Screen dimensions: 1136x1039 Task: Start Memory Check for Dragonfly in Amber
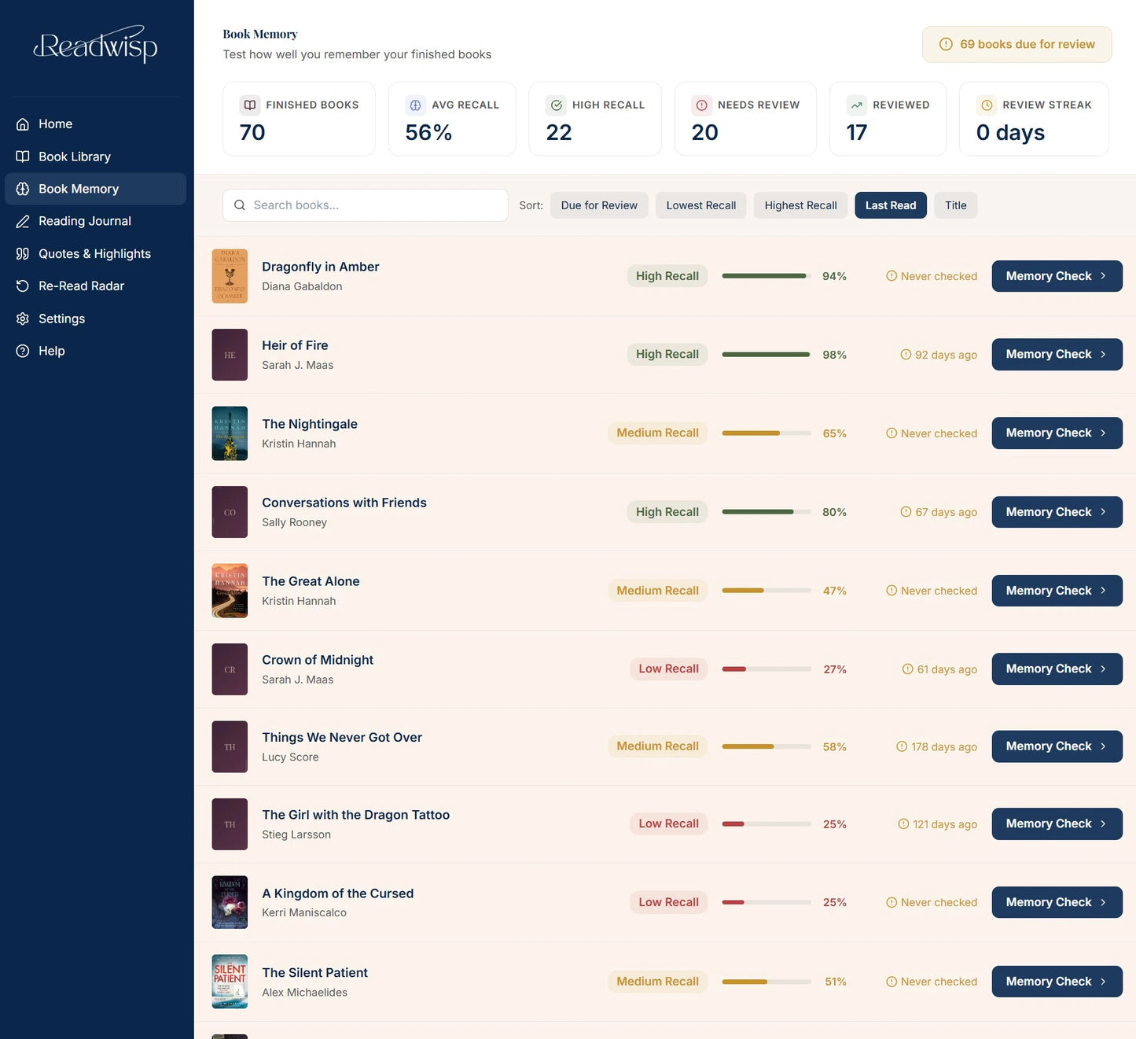click(x=1057, y=276)
